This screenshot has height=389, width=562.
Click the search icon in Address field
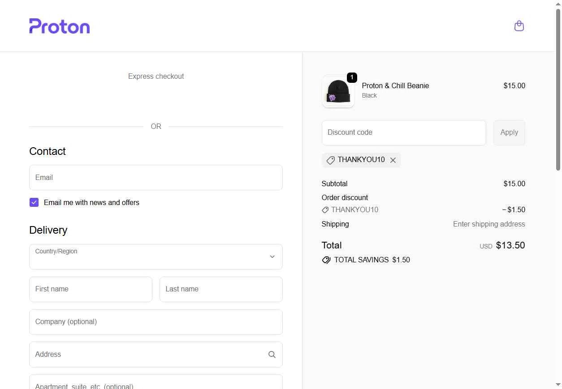[x=272, y=355]
